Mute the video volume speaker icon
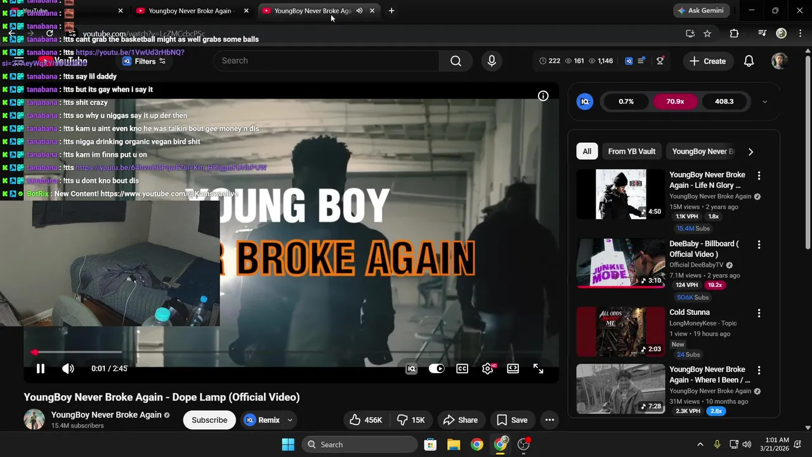Viewport: 812px width, 457px height. pyautogui.click(x=68, y=368)
